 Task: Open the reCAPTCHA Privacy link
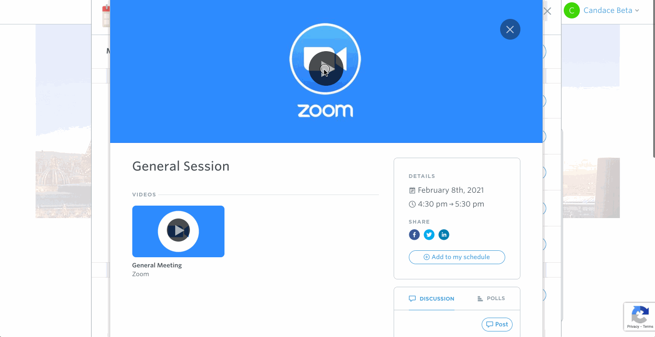pos(633,326)
